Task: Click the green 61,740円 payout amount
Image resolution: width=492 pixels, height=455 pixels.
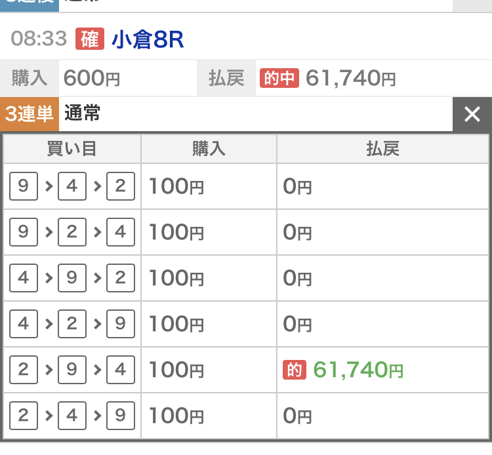Action: coord(358,370)
